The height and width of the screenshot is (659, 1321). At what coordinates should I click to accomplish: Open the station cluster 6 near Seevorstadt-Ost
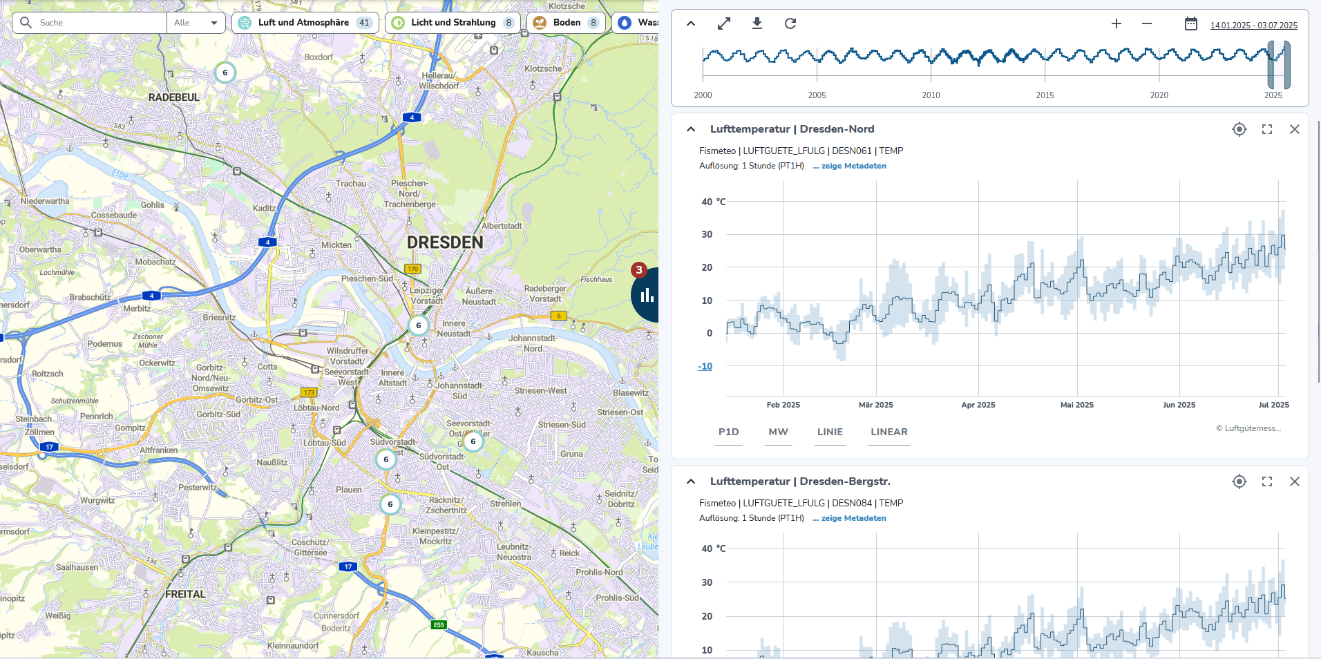473,441
